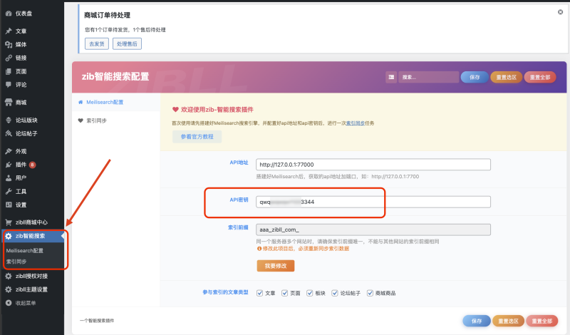Viewport: 570px width, 335px height.
Task: Click the footer 重置全部 button
Action: (542, 321)
